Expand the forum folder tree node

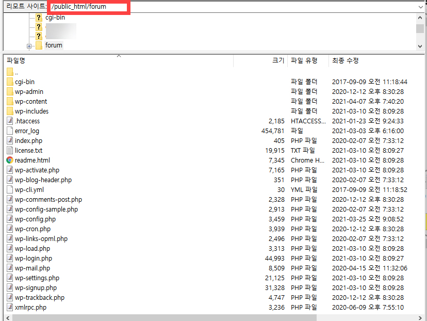click(29, 46)
